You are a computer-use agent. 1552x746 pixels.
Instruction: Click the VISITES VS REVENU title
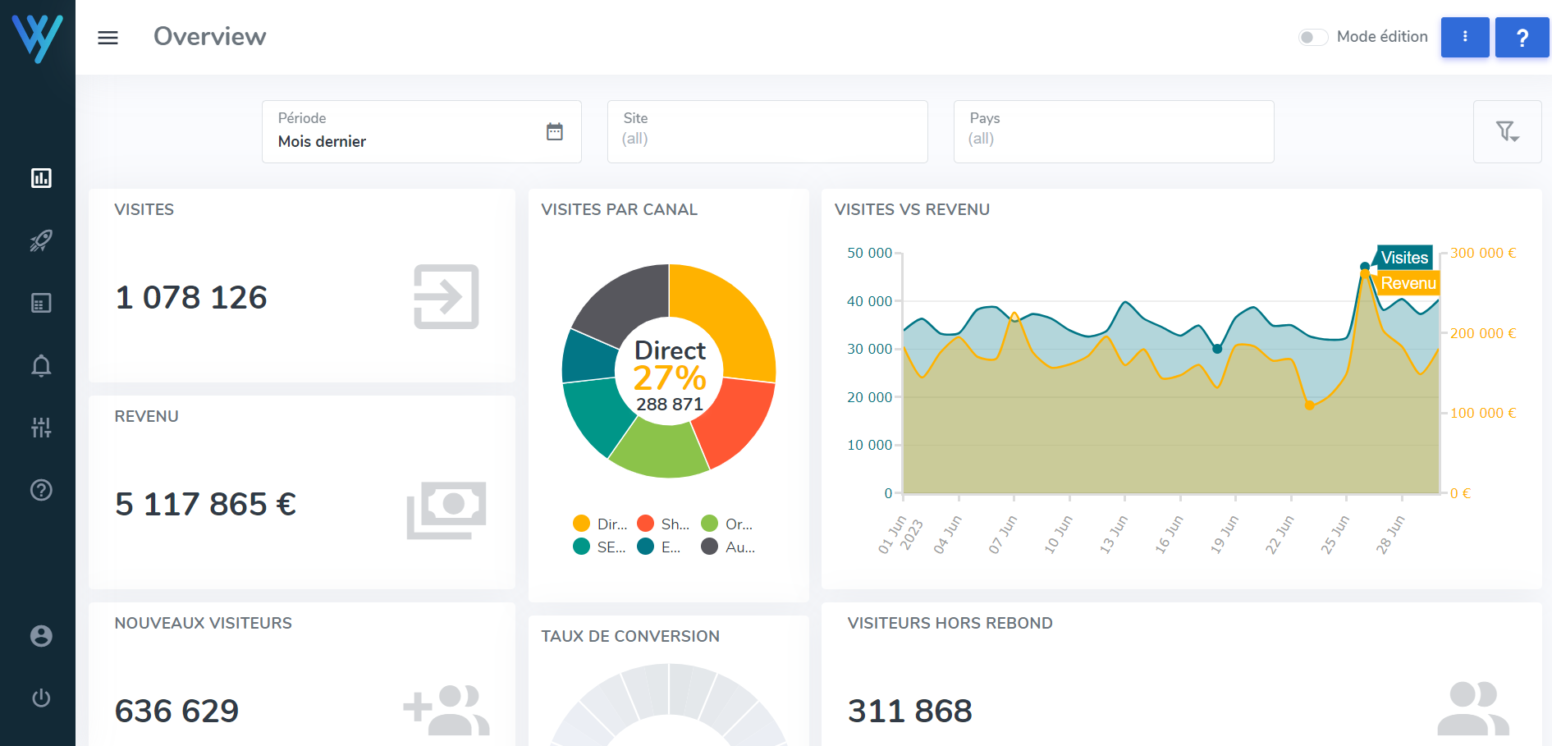(912, 209)
